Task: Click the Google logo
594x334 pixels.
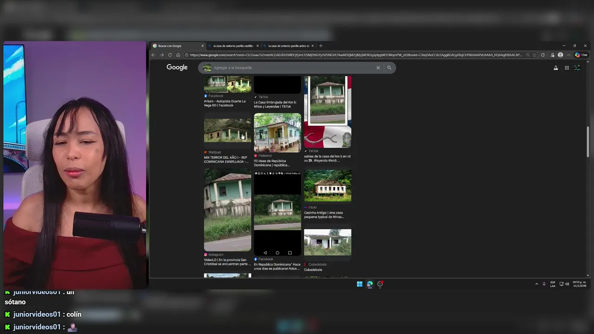Action: click(x=177, y=67)
